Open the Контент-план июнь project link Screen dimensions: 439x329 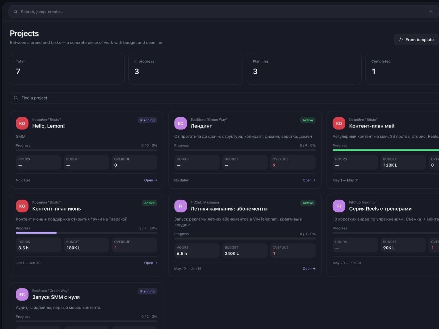tap(150, 263)
